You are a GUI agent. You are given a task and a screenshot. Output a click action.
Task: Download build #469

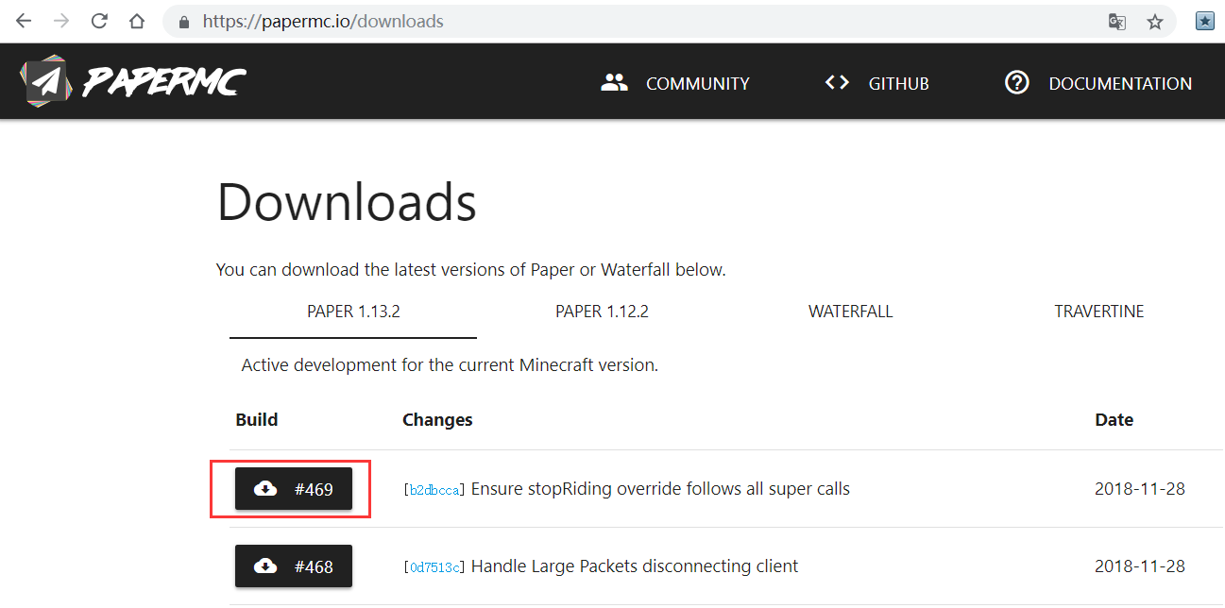[x=294, y=488]
